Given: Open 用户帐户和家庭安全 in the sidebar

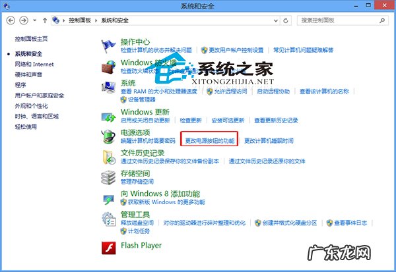Looking at the screenshot, I should click(40, 95).
